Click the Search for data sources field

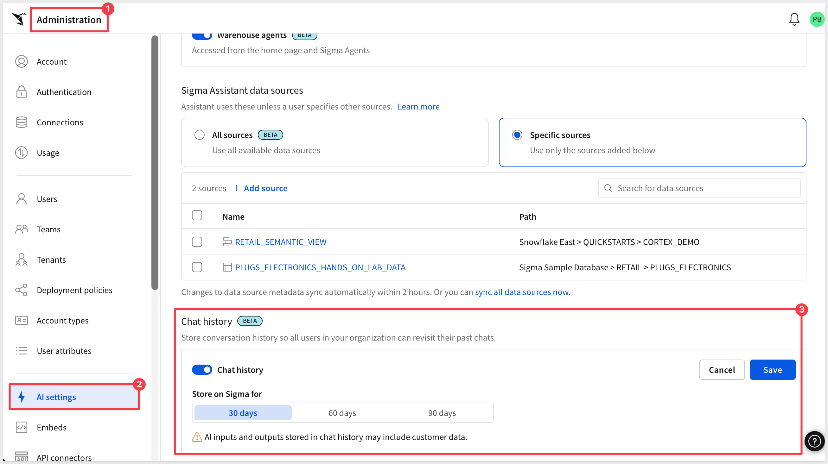[699, 188]
